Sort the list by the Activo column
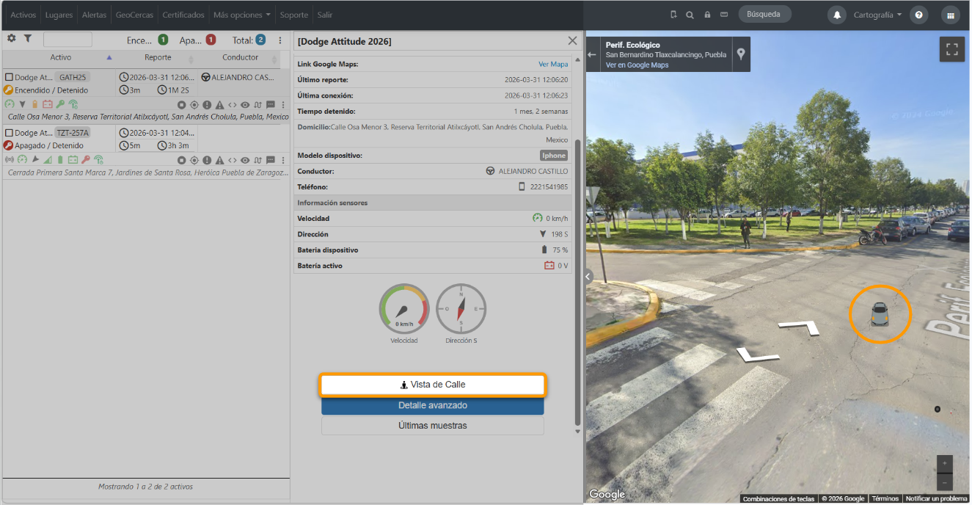This screenshot has height=505, width=972. tap(61, 57)
